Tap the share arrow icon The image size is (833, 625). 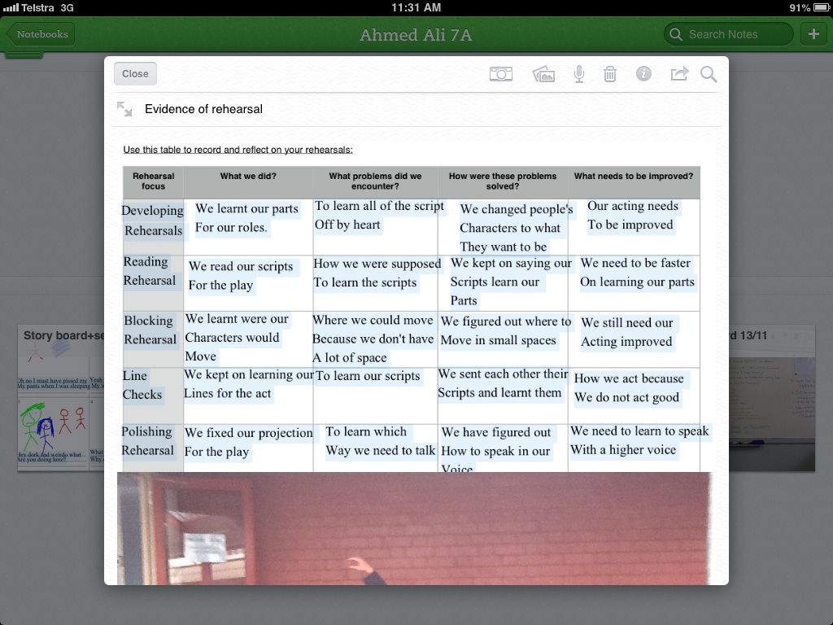(x=678, y=74)
